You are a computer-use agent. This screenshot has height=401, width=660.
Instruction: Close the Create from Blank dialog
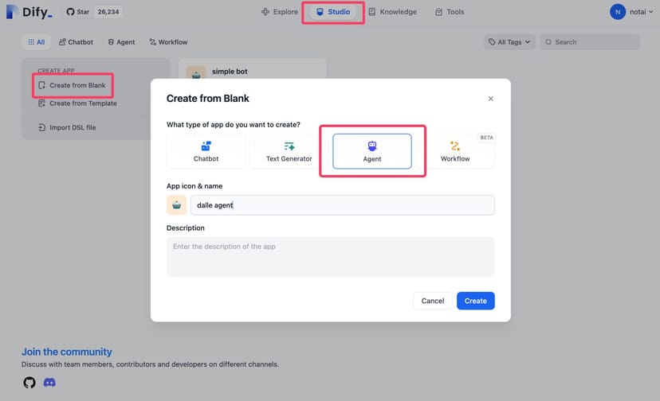click(x=490, y=99)
